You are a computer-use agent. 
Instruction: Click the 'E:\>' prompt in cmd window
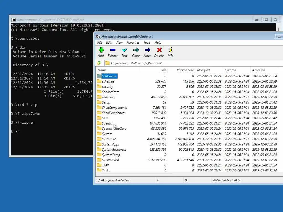click(x=15, y=131)
